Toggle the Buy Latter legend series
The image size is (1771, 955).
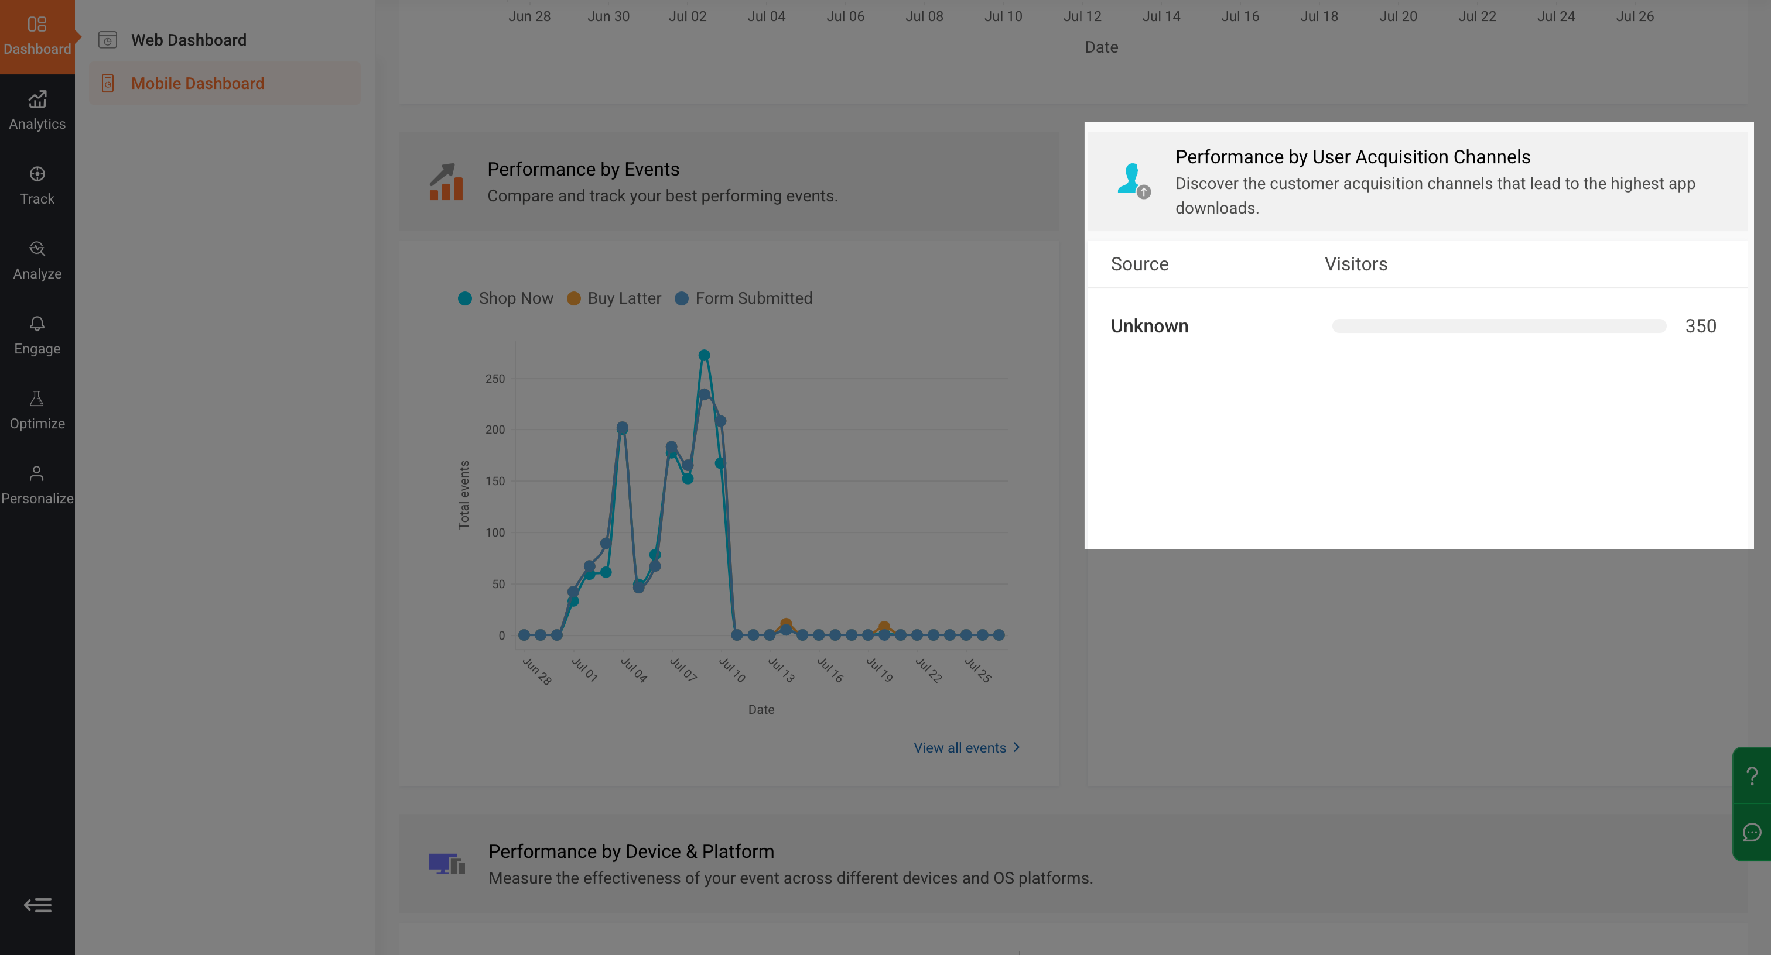(614, 298)
